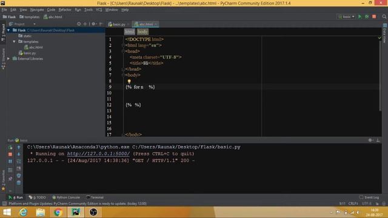Open the Code menu
The height and width of the screenshot is (218, 388).
click(51, 10)
